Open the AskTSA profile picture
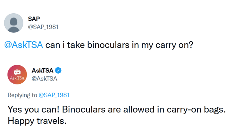The image size is (241, 134). [17, 75]
